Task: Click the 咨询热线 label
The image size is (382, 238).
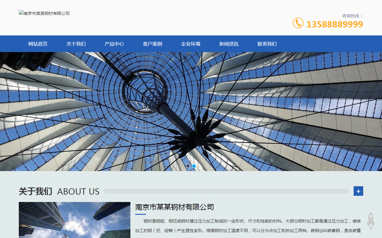Action: point(352,16)
